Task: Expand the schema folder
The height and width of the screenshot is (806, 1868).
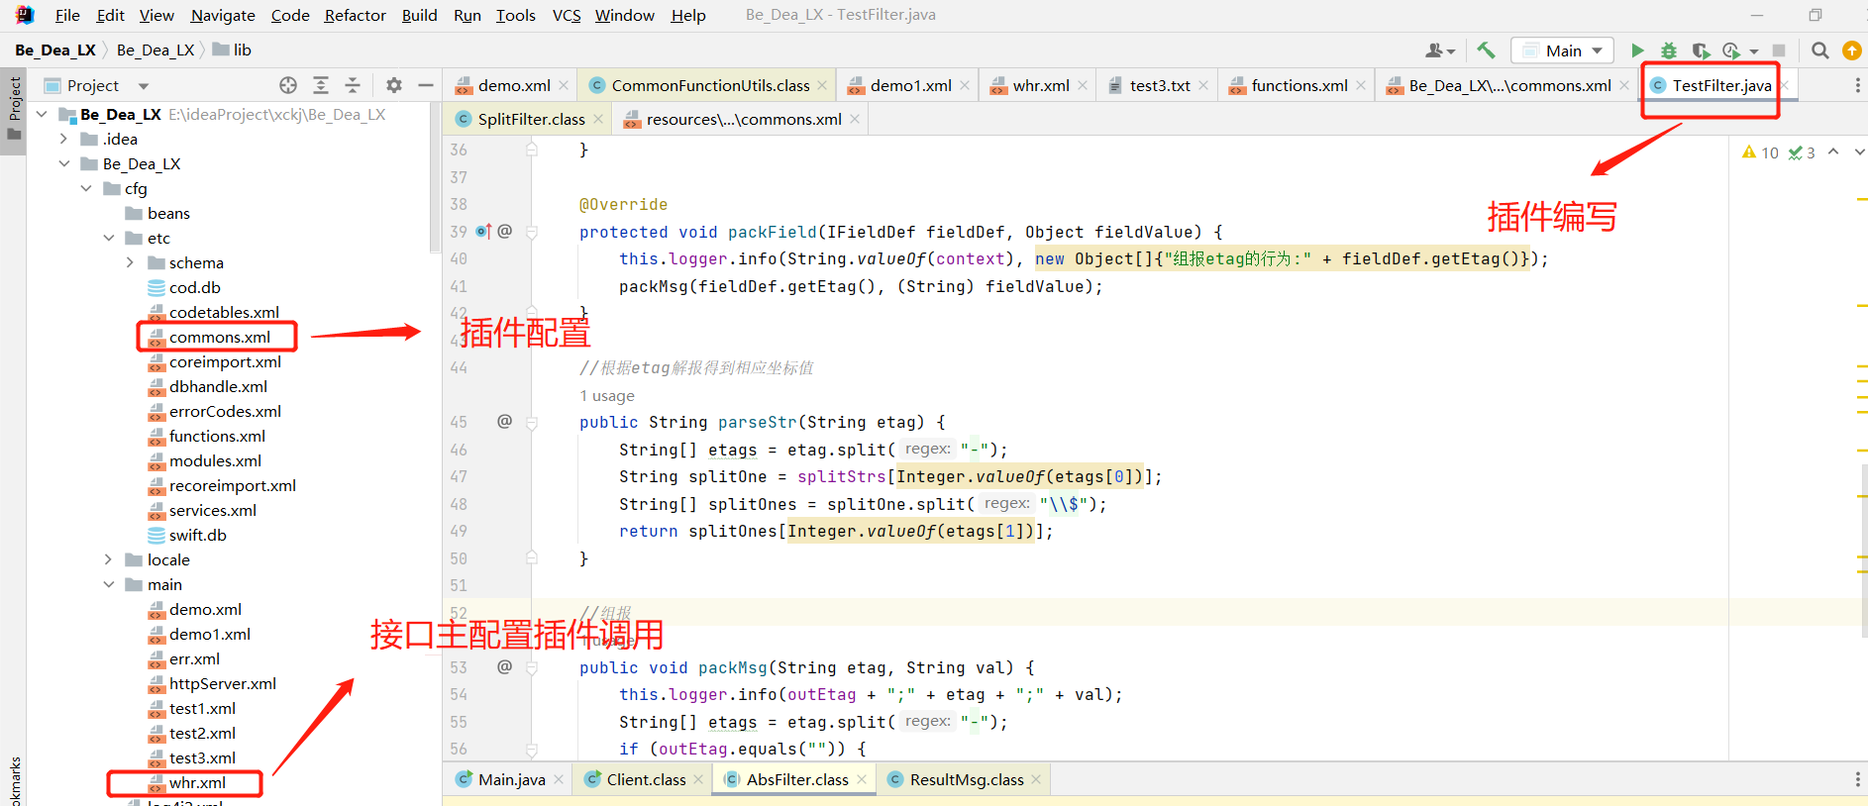Action: [130, 263]
